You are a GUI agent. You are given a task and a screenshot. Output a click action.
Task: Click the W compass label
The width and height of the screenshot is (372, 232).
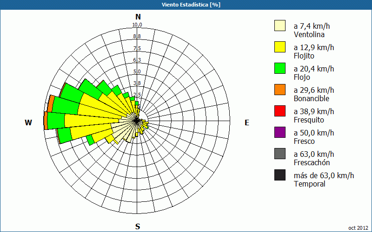point(28,122)
